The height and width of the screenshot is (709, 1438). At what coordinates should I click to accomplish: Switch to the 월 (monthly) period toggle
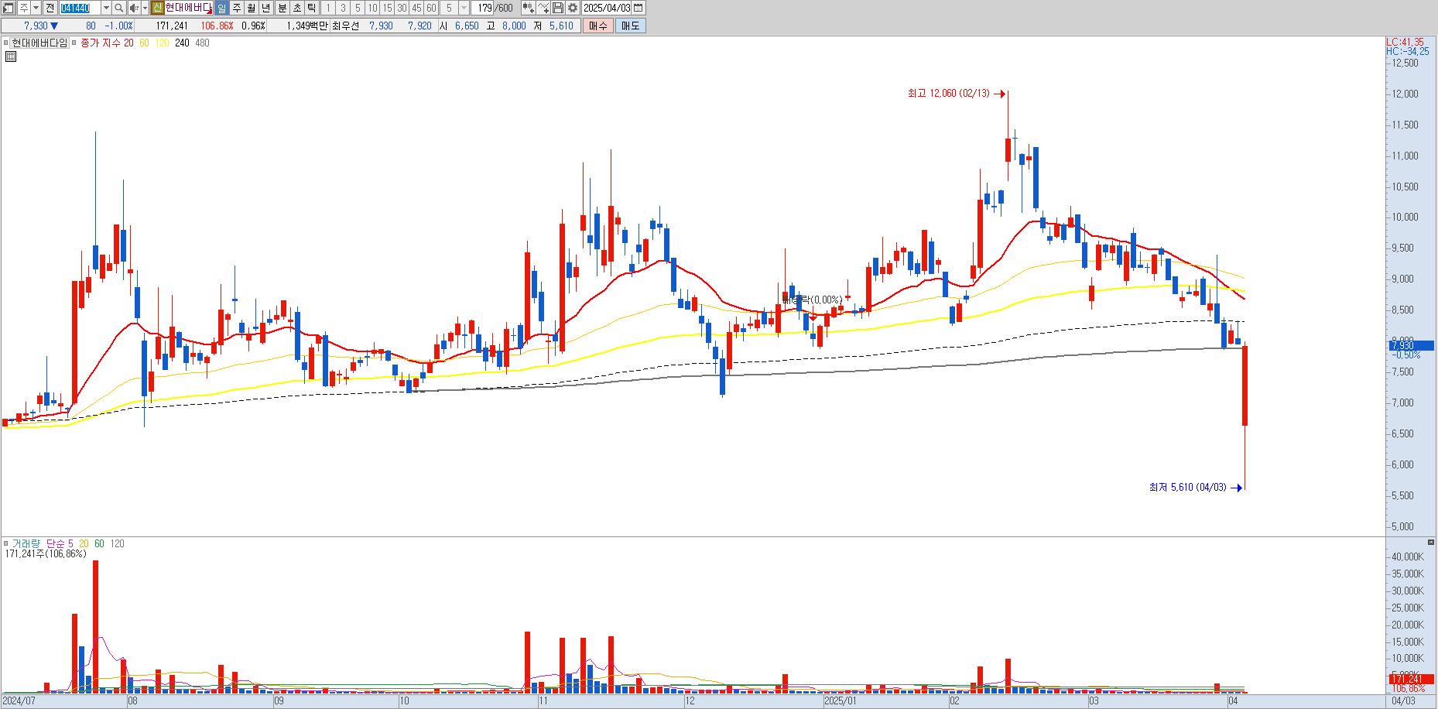click(x=252, y=8)
